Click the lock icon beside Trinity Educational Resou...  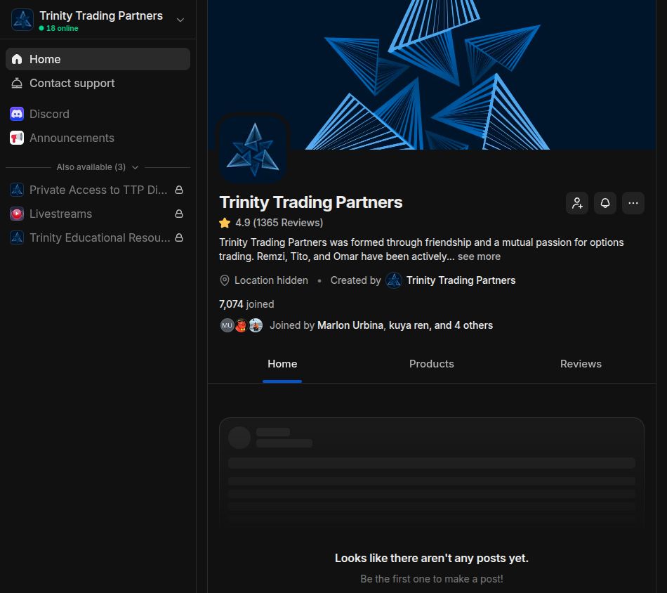[x=179, y=237]
